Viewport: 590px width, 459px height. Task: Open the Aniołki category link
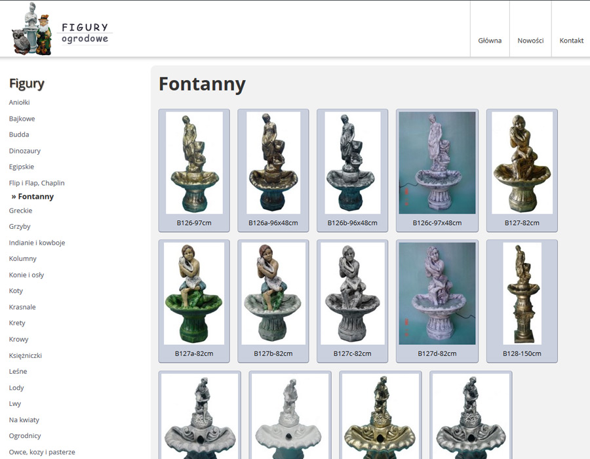19,102
